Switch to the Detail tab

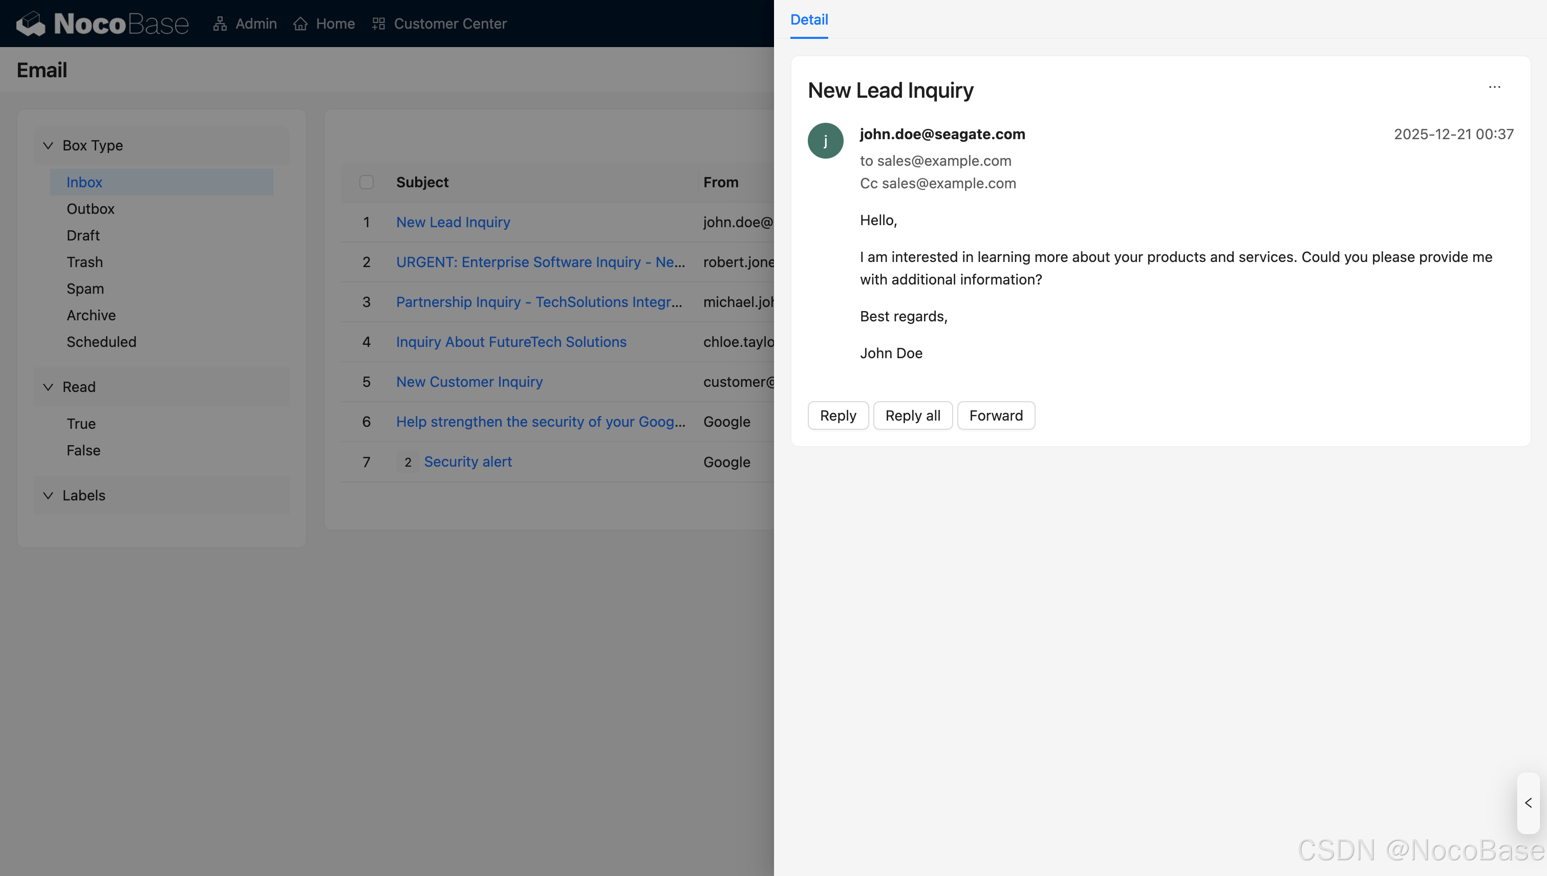(x=808, y=20)
